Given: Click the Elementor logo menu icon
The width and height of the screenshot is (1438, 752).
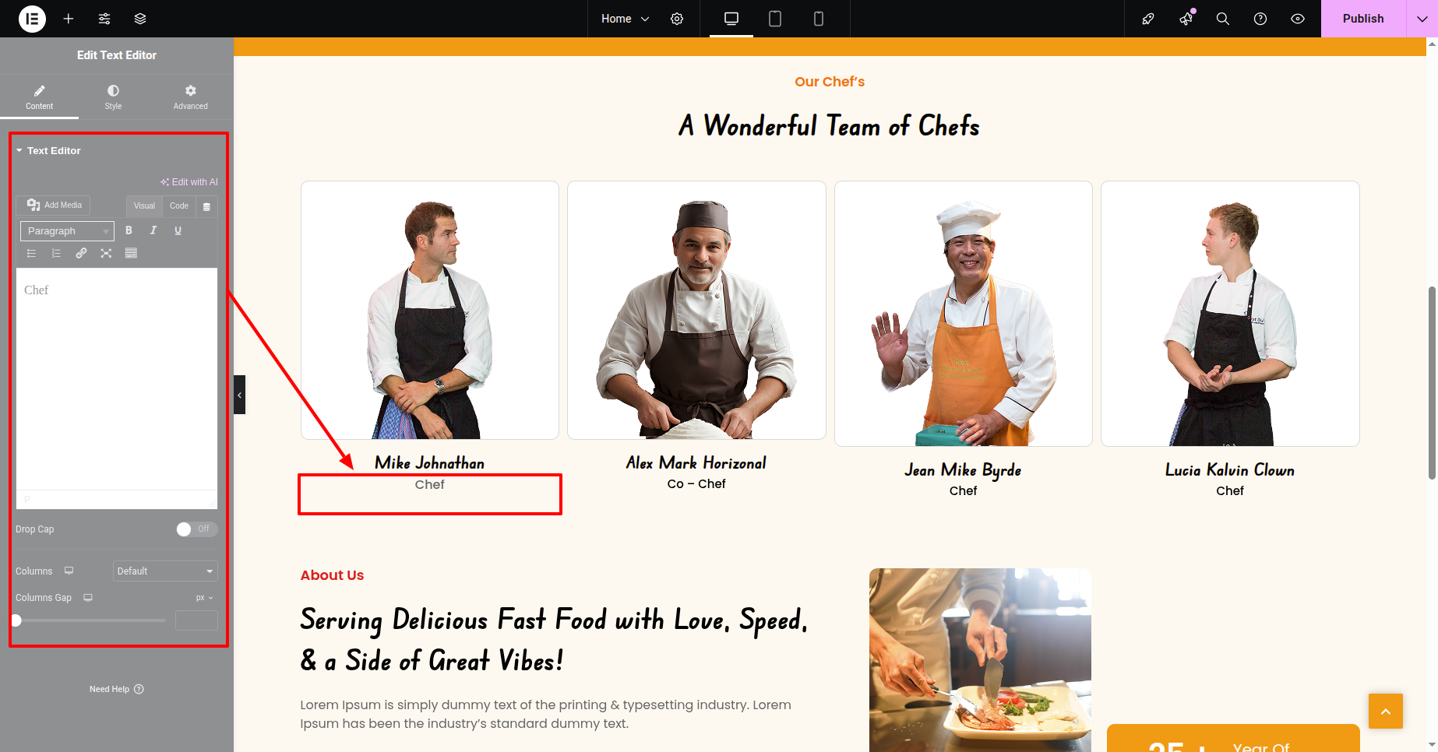Looking at the screenshot, I should (32, 19).
